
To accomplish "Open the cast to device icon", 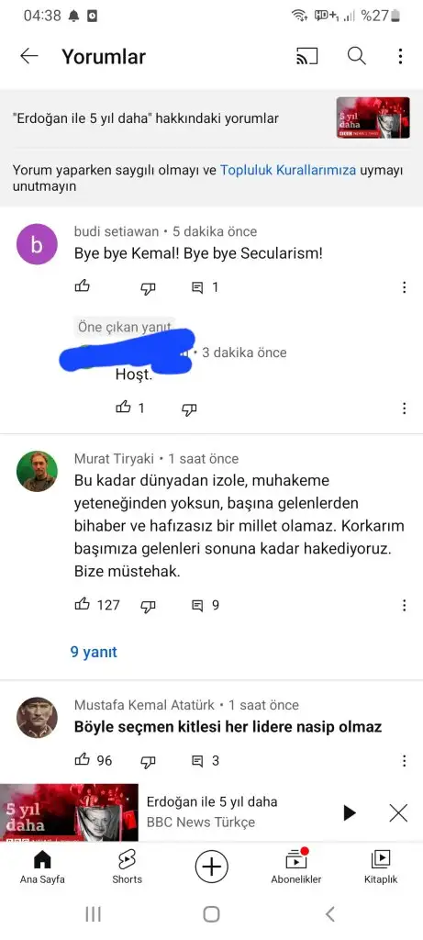I will pyautogui.click(x=306, y=56).
